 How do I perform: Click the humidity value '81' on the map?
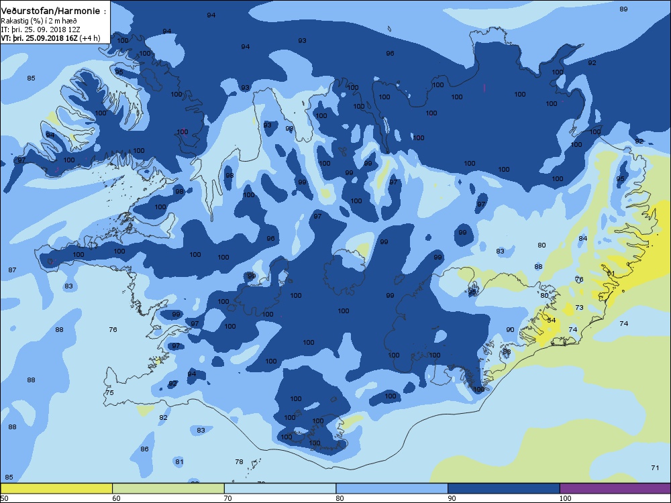point(179,461)
